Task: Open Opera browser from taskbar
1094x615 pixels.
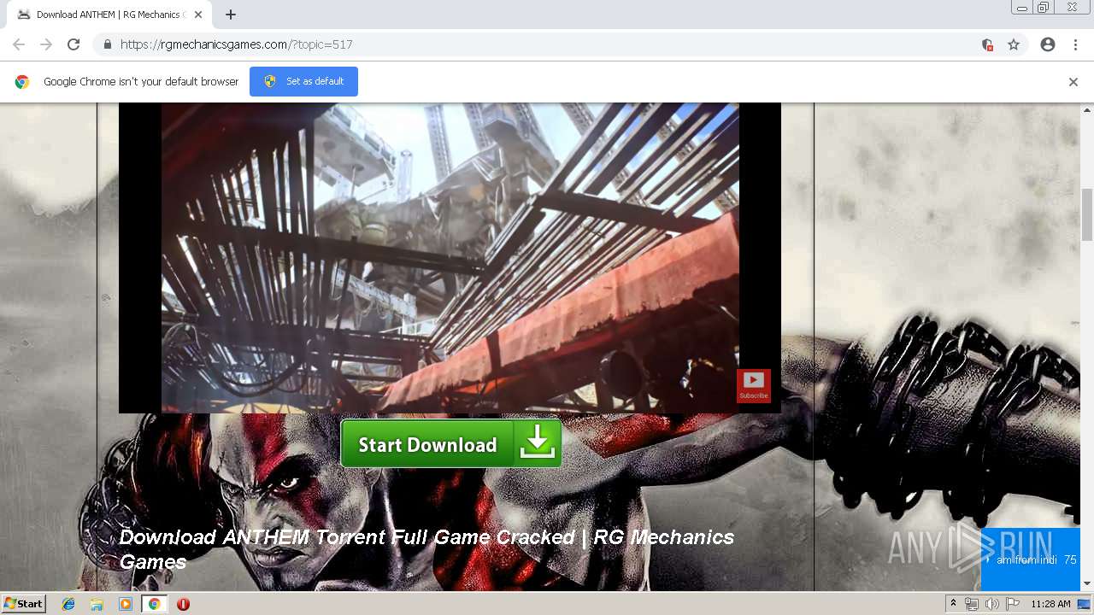Action: click(x=183, y=604)
